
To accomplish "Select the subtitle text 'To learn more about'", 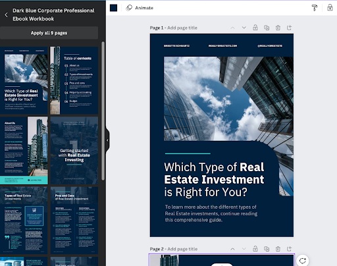I will 211,213.
